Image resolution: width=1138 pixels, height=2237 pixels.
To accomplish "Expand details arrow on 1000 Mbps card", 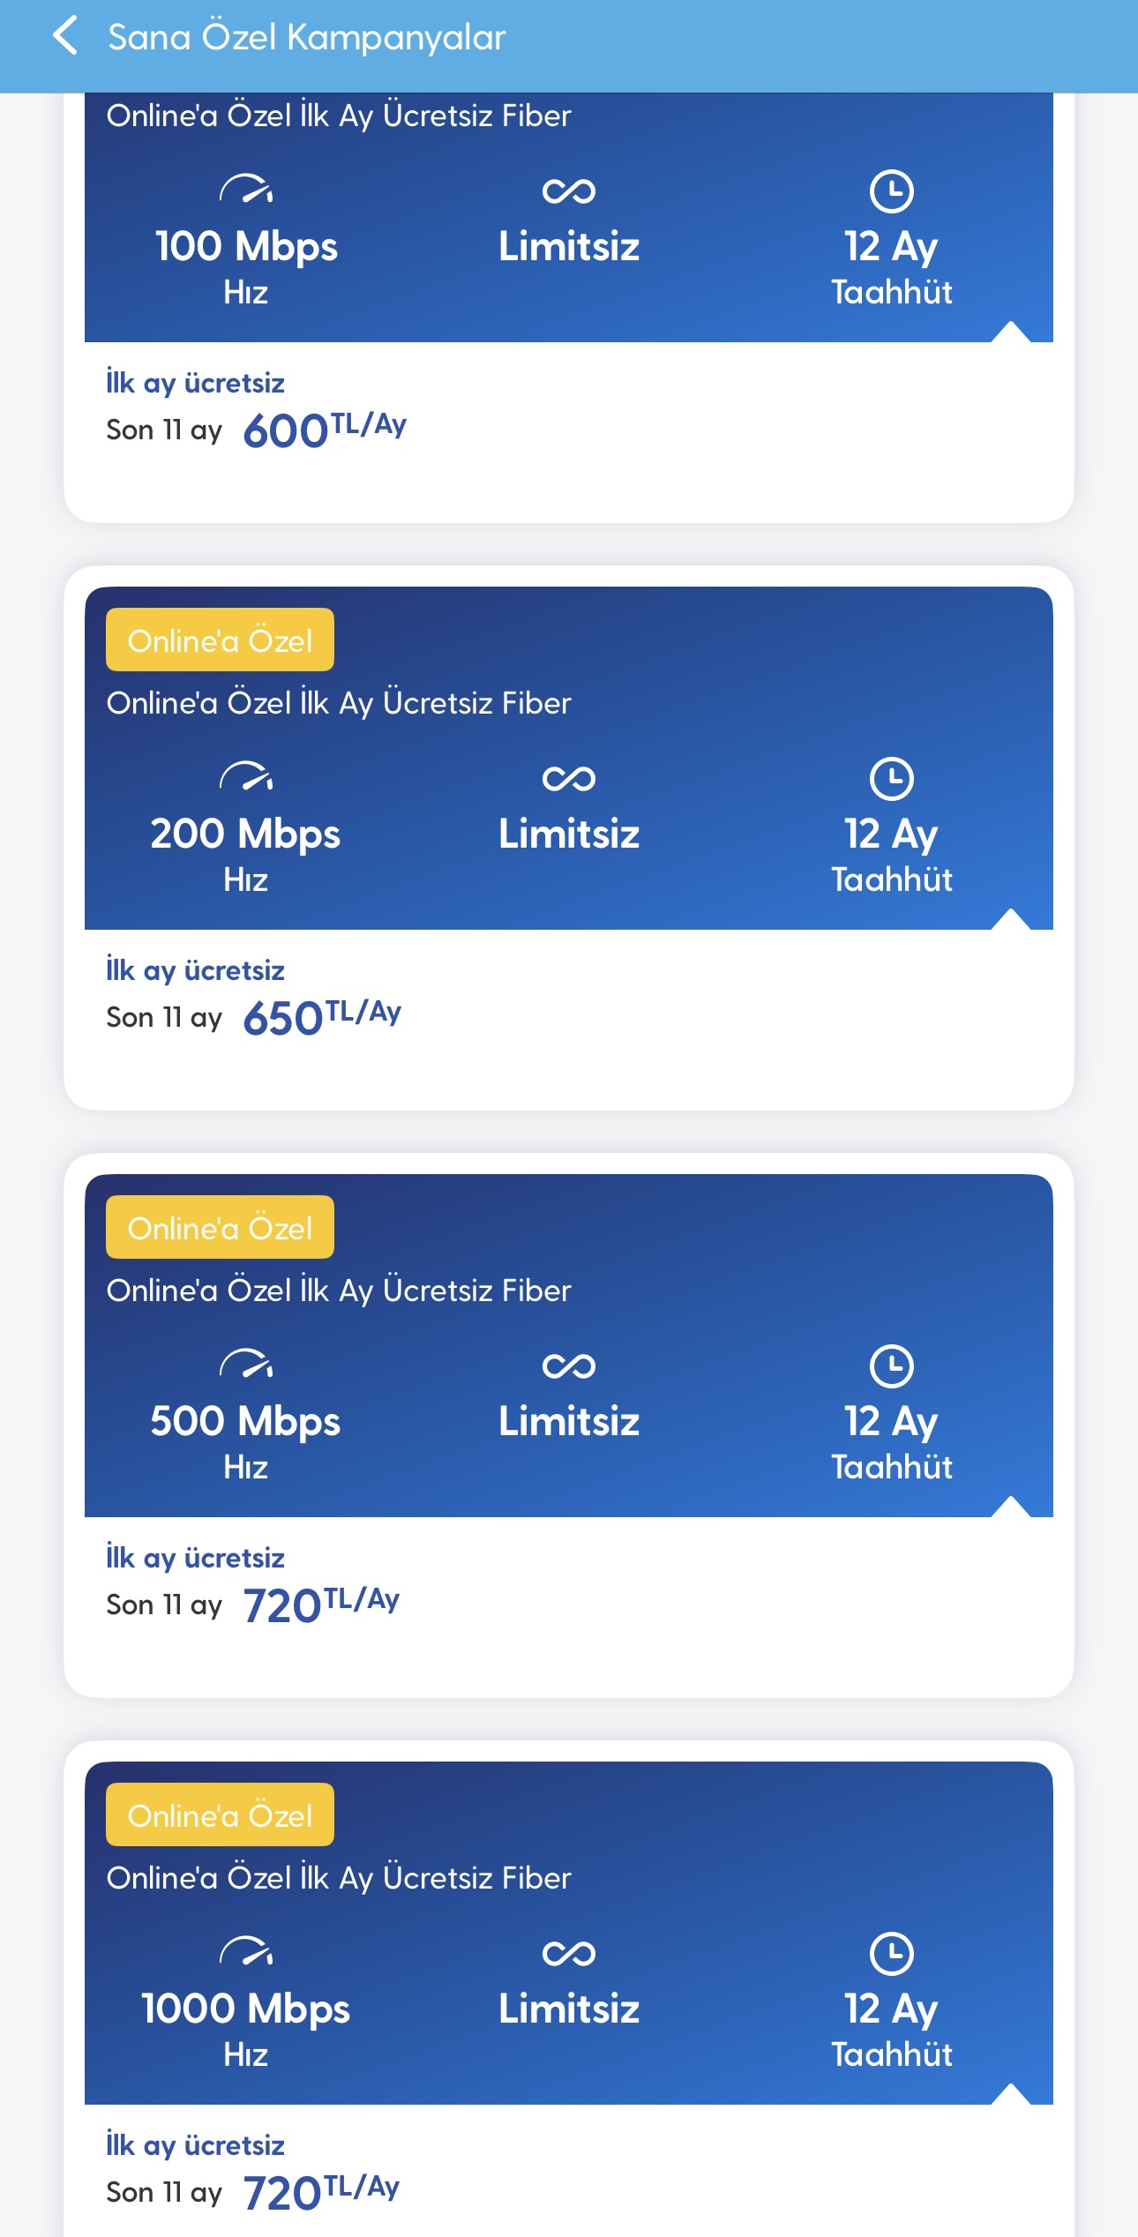I will click(x=1011, y=2094).
